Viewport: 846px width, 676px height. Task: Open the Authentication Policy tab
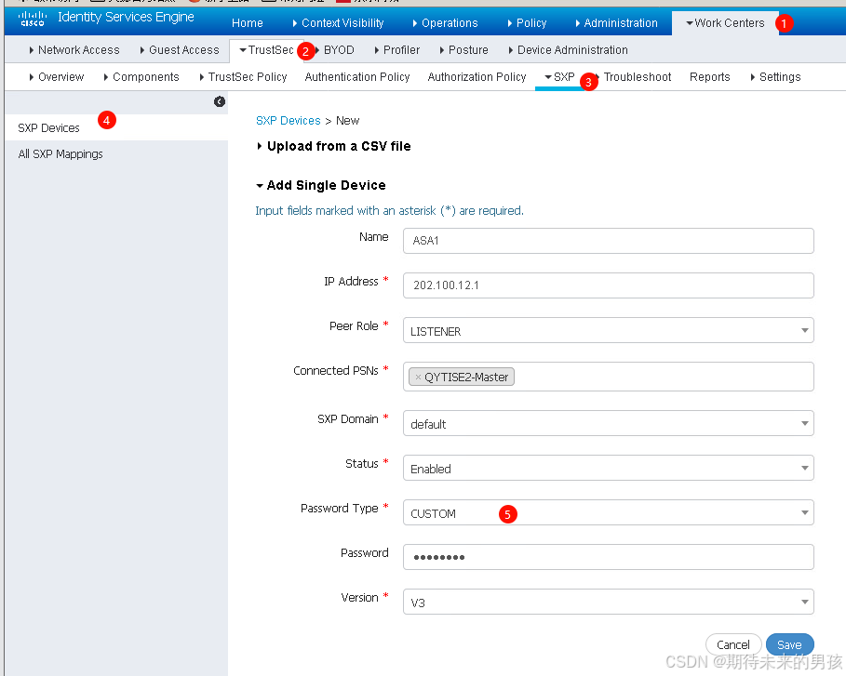click(x=357, y=77)
